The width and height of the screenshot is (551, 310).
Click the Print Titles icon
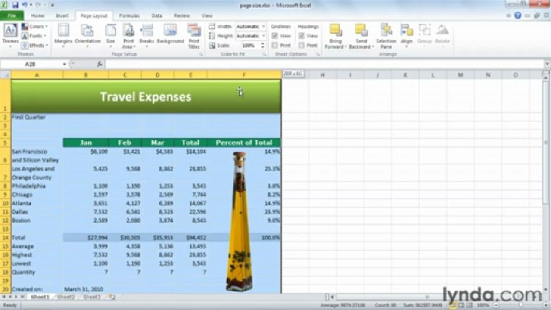click(194, 36)
